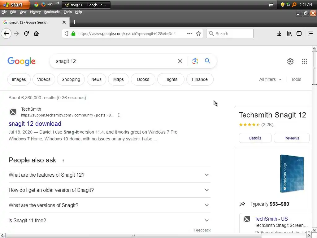
Task: Click the address bar URL
Action: (127, 33)
